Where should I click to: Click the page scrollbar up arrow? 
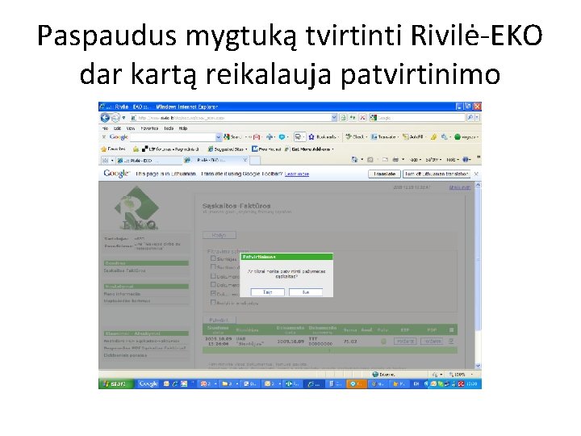pyautogui.click(x=478, y=185)
